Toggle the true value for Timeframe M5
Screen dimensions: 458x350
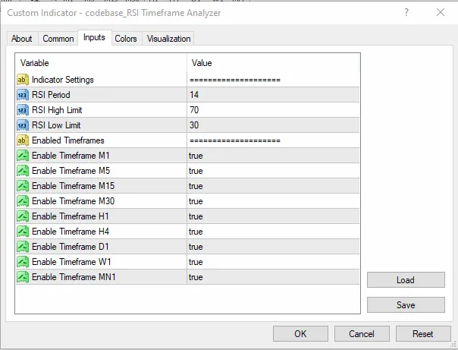(196, 171)
